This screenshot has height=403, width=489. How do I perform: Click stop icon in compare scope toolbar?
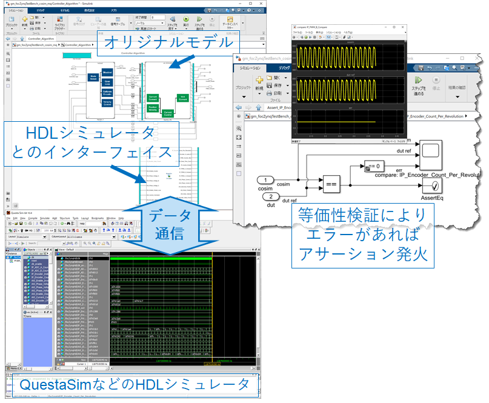pos(314,37)
